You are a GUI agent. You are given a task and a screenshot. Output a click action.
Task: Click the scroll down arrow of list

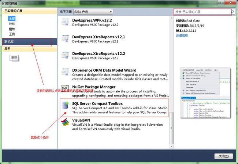[171, 146]
